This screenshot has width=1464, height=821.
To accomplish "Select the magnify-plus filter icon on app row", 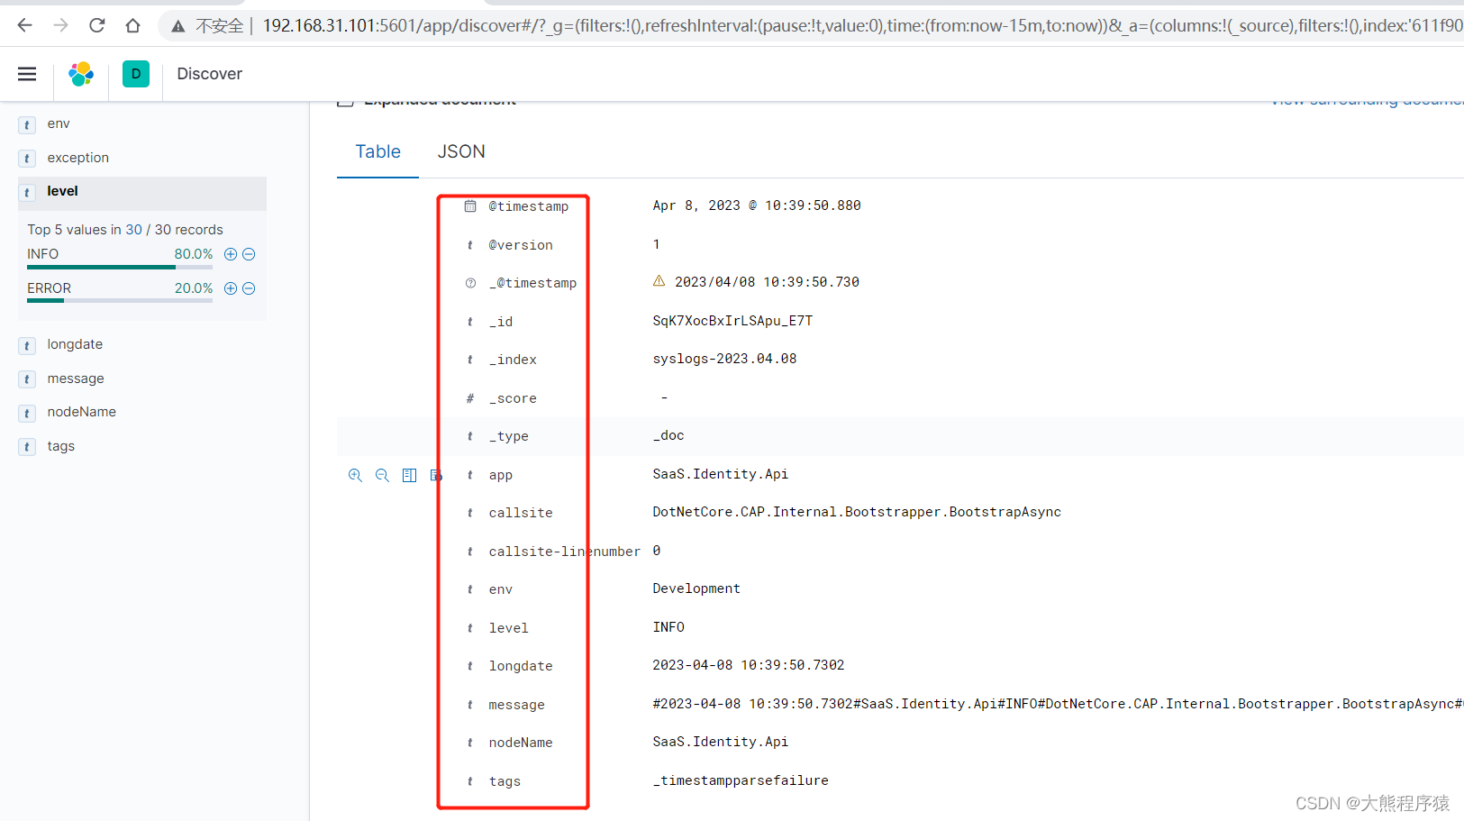I will [355, 475].
